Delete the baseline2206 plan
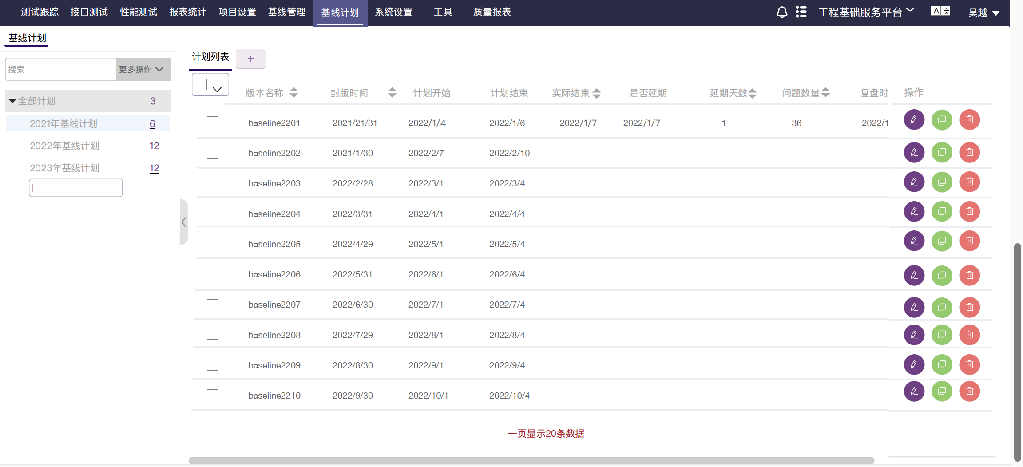The width and height of the screenshot is (1023, 467). (x=970, y=275)
